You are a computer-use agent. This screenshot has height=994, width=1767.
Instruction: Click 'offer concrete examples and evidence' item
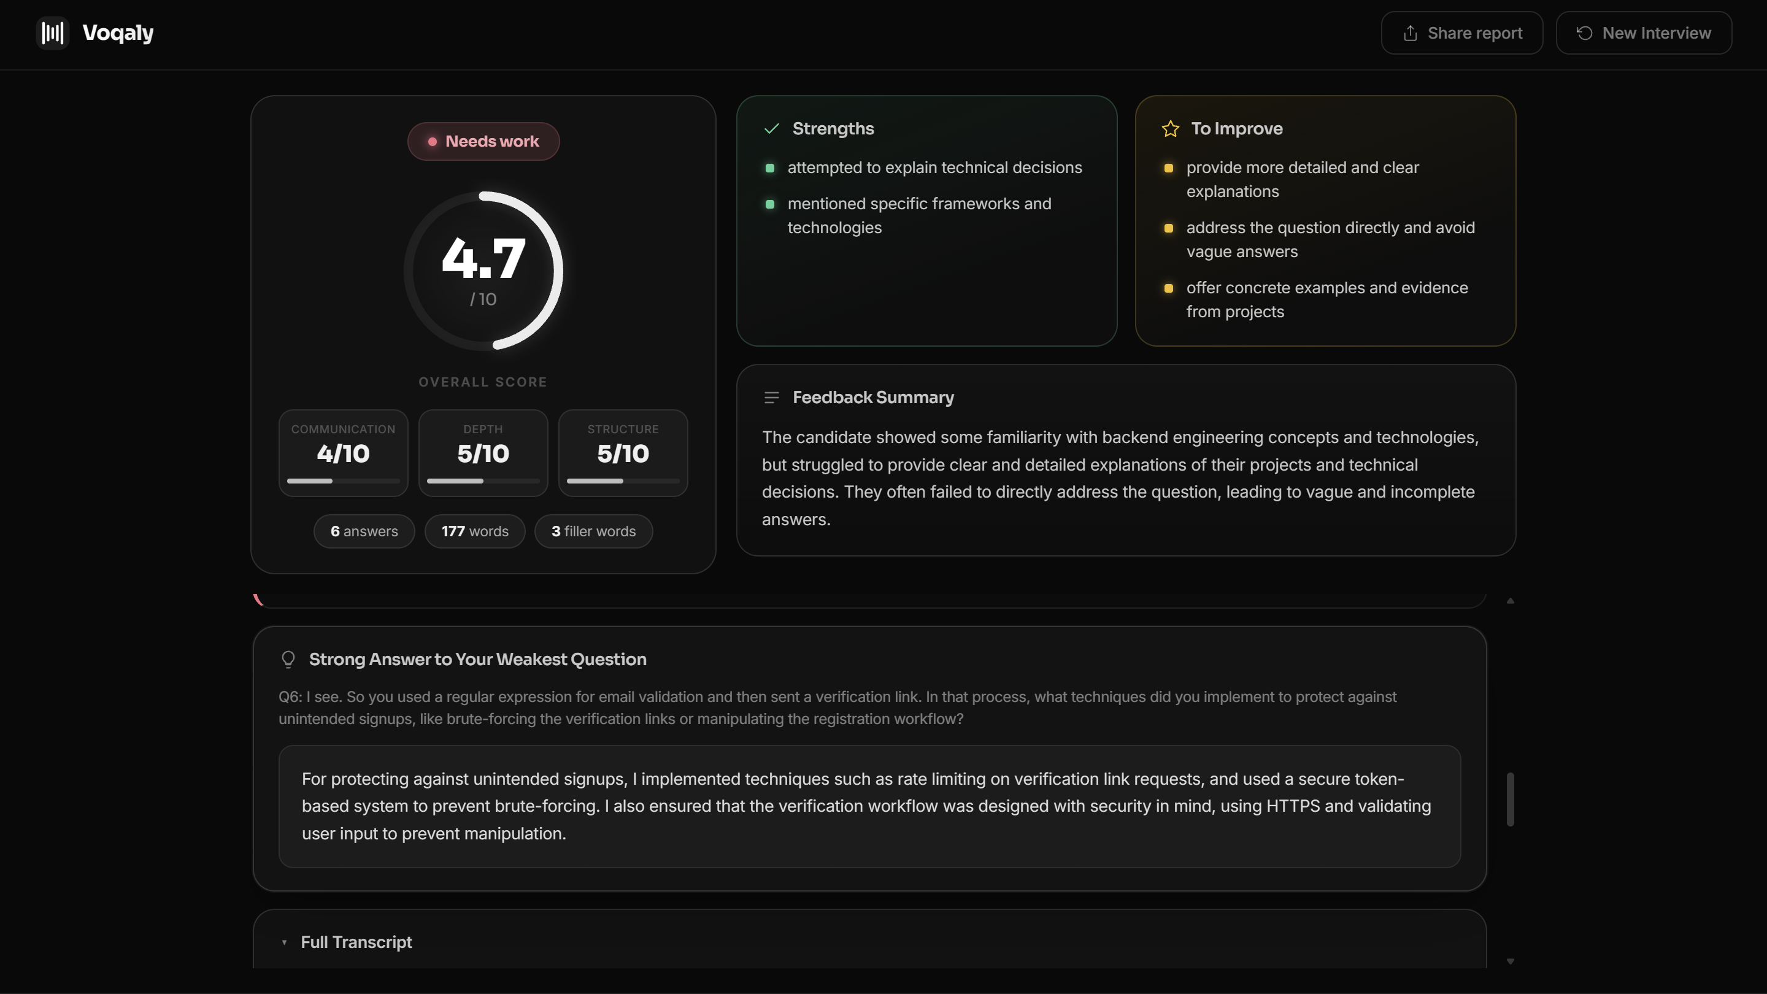1326,299
